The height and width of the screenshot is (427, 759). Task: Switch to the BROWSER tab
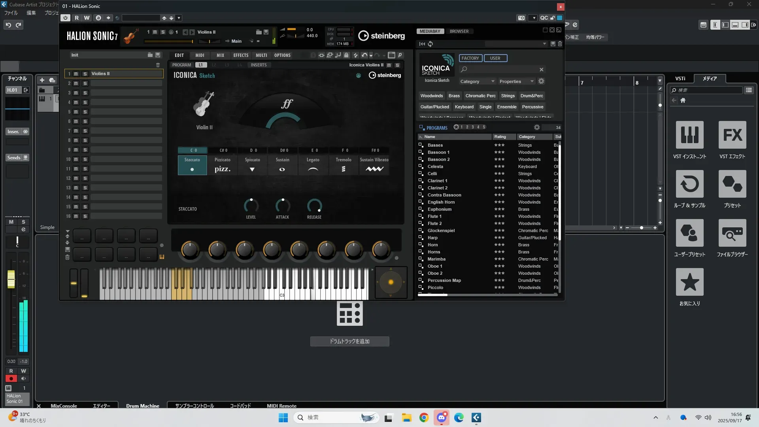459,31
